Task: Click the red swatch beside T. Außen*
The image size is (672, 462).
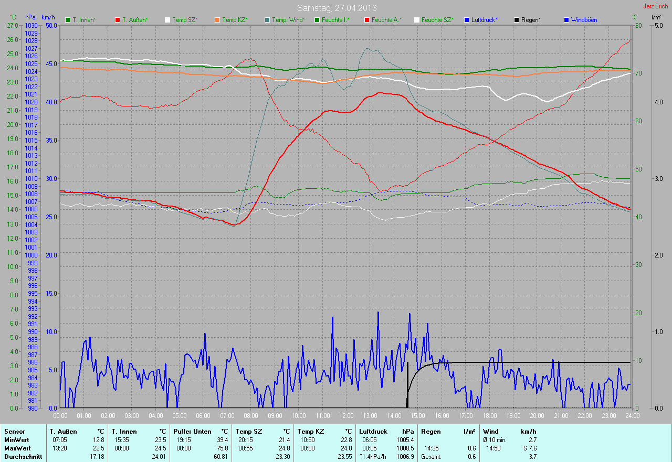Action: click(x=118, y=20)
